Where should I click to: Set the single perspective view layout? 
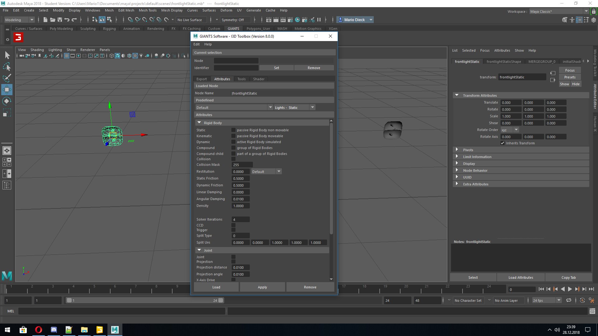[x=7, y=151]
